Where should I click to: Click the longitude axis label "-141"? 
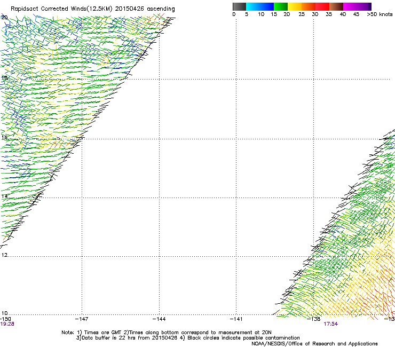[236, 319]
